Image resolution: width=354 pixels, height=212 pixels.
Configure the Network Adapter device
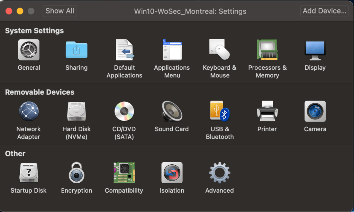click(x=29, y=112)
